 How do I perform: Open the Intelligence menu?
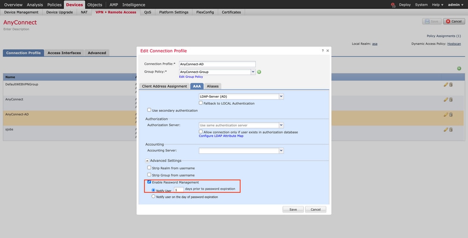[134, 5]
